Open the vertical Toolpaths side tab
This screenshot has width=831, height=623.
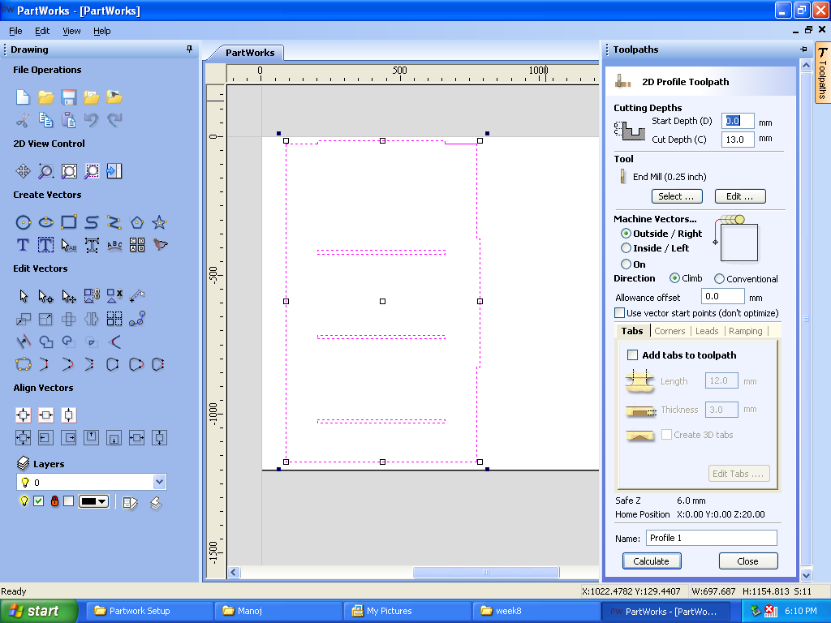pyautogui.click(x=822, y=73)
